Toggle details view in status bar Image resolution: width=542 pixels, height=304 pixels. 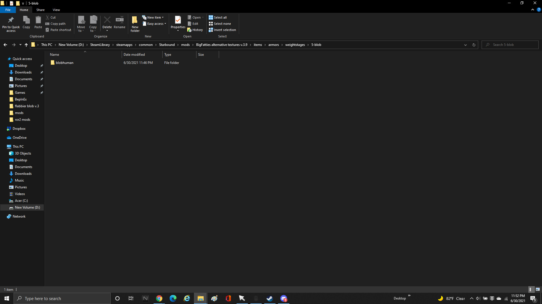[x=530, y=289]
